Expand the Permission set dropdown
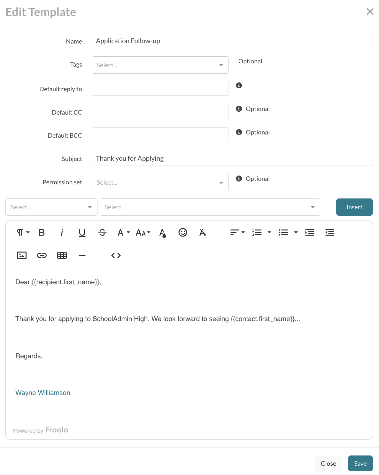Viewport: 379px width, 475px height. point(160,182)
